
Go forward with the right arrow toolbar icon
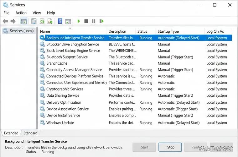[x=13, y=21]
